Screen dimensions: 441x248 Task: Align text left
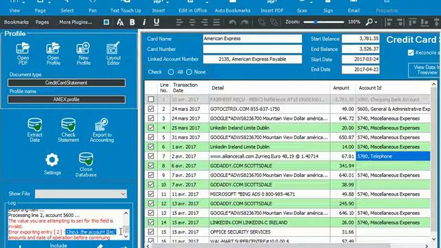(x=179, y=22)
